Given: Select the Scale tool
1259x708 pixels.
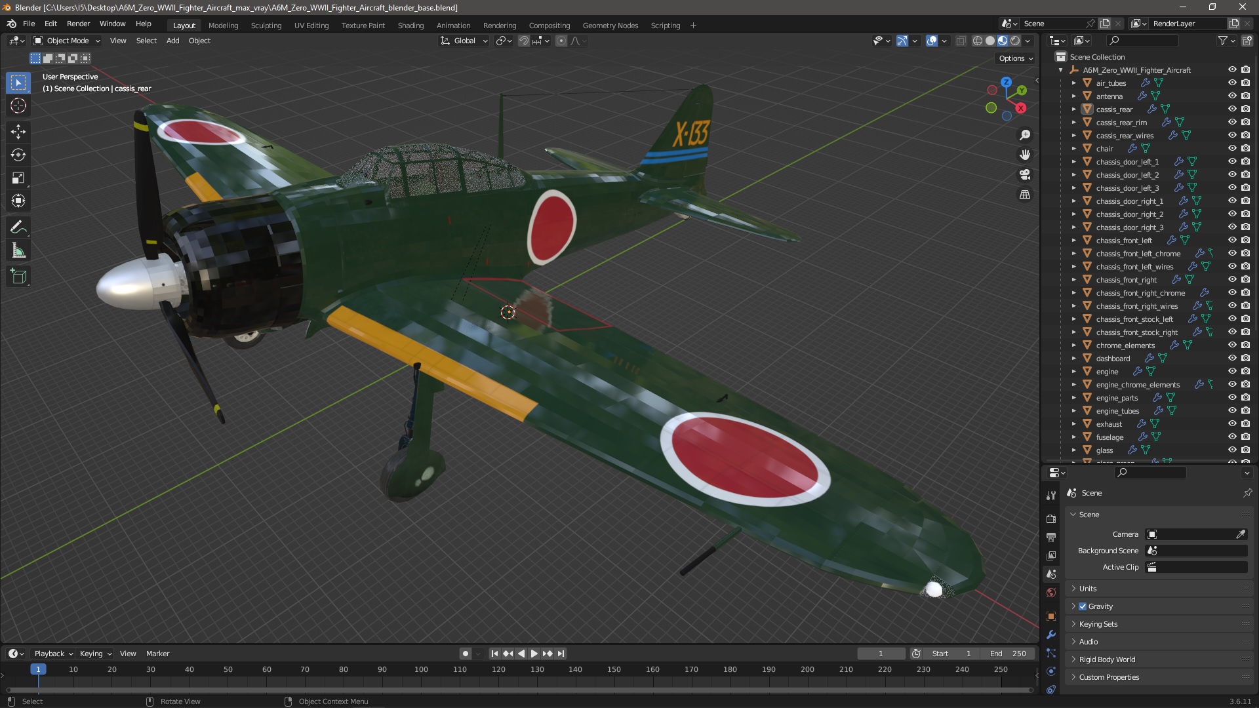Looking at the screenshot, I should (18, 178).
